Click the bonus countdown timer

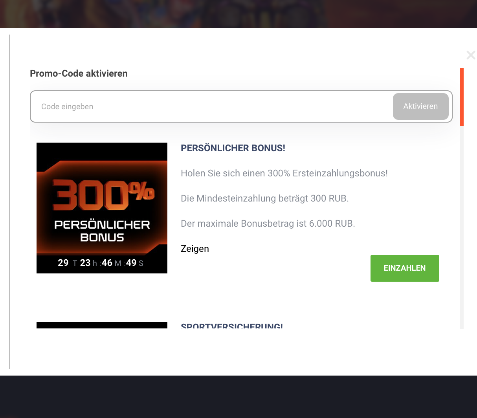point(101,263)
